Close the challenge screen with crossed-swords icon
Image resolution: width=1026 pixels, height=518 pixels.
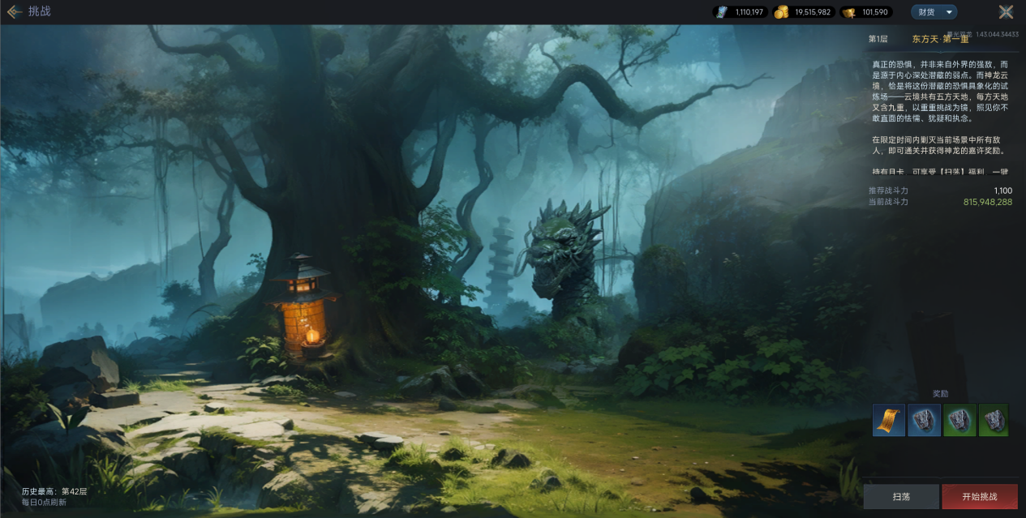pos(1006,11)
